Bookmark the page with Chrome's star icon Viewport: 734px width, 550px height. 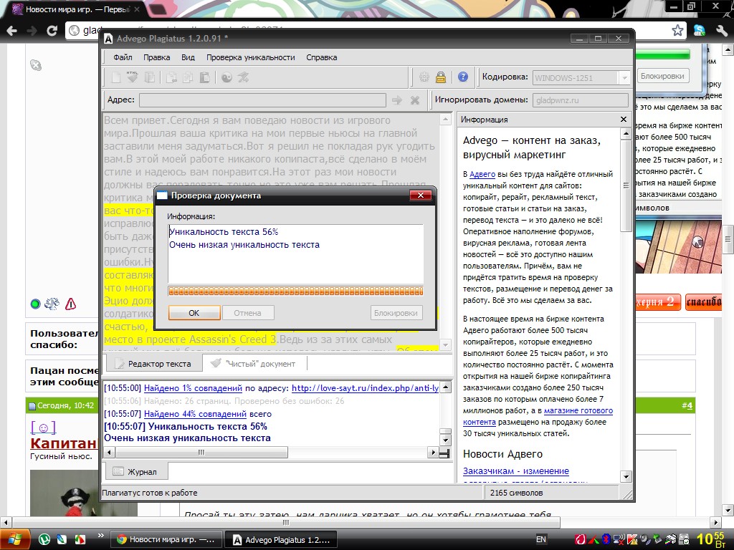click(677, 30)
